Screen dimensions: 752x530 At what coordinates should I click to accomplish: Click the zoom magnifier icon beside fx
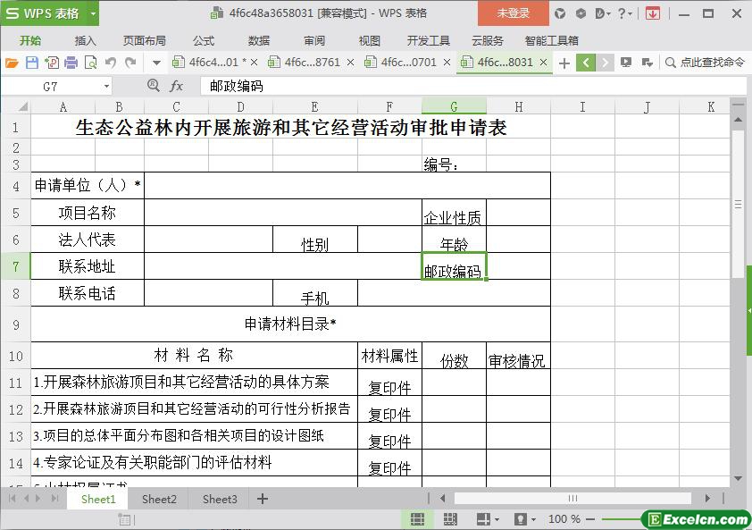153,86
